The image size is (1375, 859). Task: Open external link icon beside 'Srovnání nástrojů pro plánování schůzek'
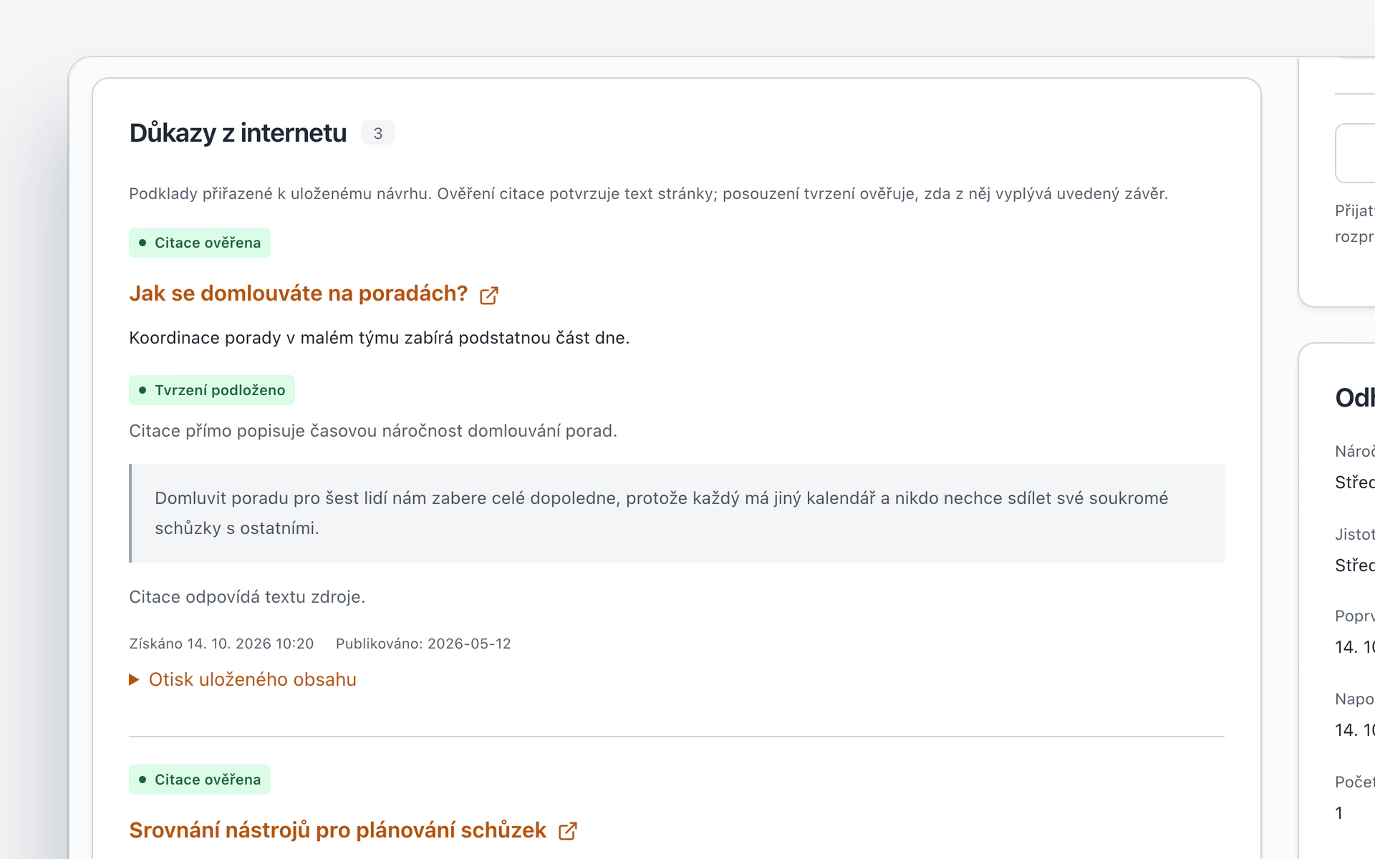pyautogui.click(x=568, y=830)
